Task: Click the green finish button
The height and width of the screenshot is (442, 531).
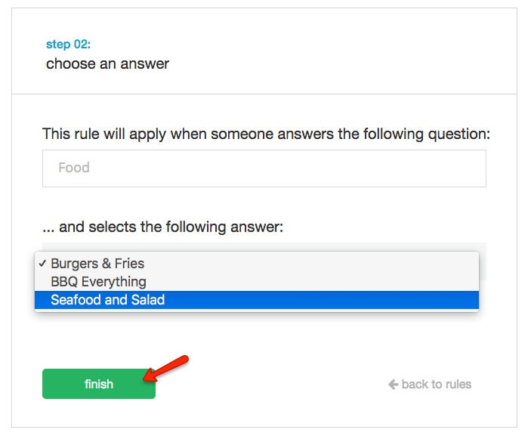Action: click(98, 384)
